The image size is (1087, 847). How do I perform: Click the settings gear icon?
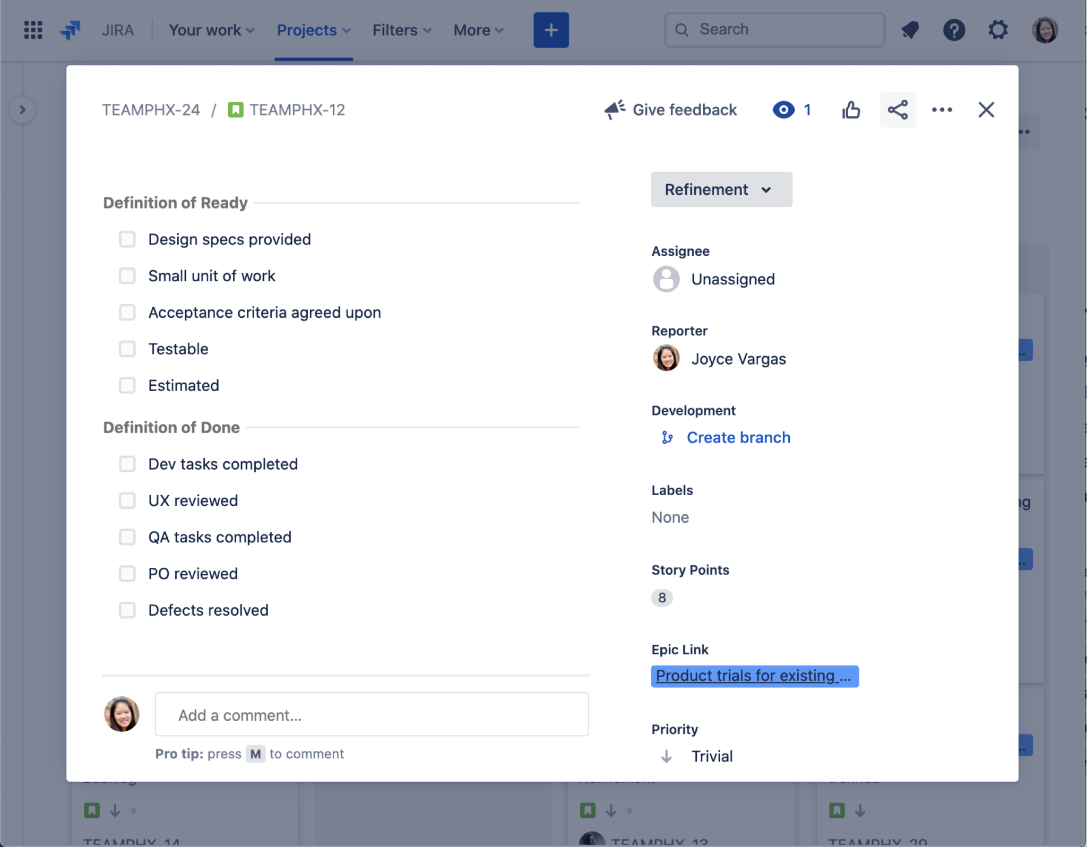click(x=998, y=29)
